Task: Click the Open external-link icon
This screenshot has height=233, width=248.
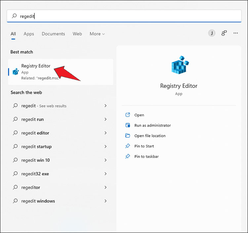Action: pos(128,115)
